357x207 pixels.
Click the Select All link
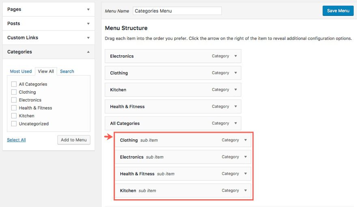[16, 140]
